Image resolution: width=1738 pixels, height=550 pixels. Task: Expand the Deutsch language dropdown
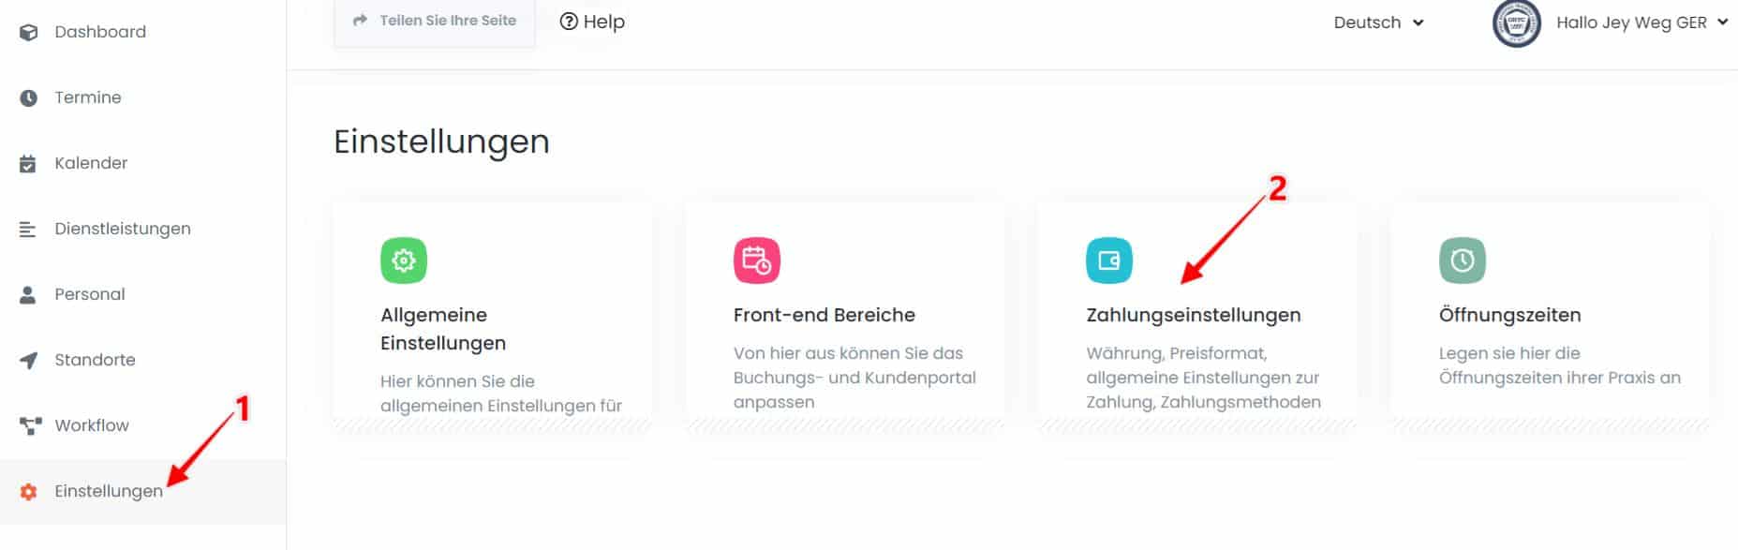pos(1378,22)
